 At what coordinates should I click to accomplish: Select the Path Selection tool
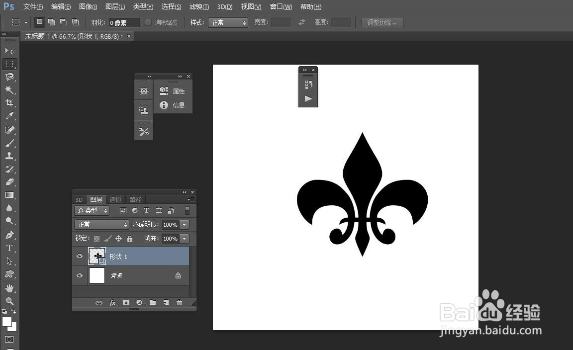point(9,261)
